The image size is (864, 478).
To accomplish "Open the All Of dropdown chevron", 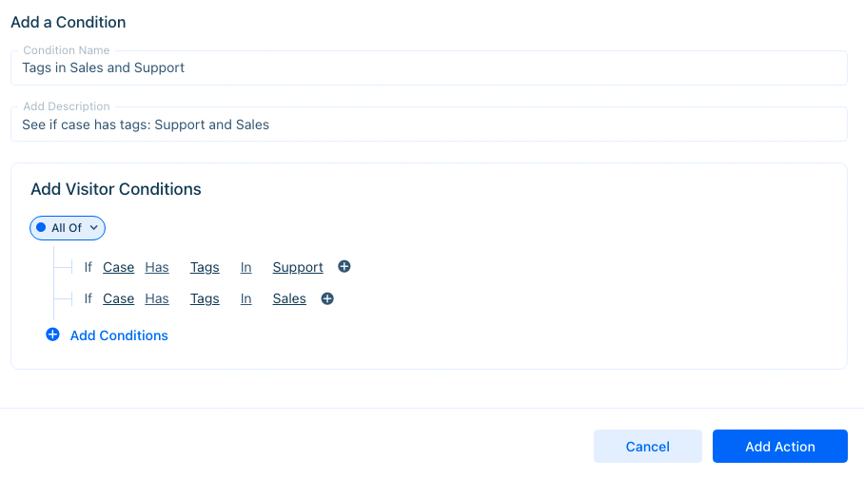I will pyautogui.click(x=93, y=228).
